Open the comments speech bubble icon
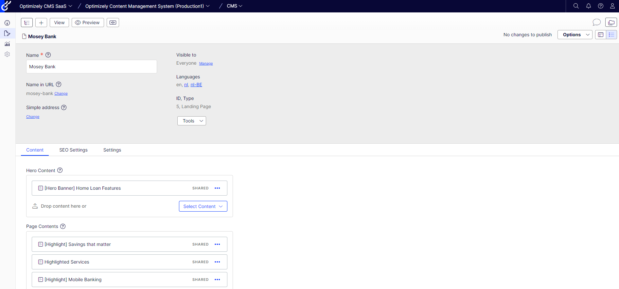This screenshot has width=619, height=289. click(596, 22)
